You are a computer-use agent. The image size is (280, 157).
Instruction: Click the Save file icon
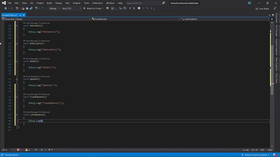click(27, 8)
